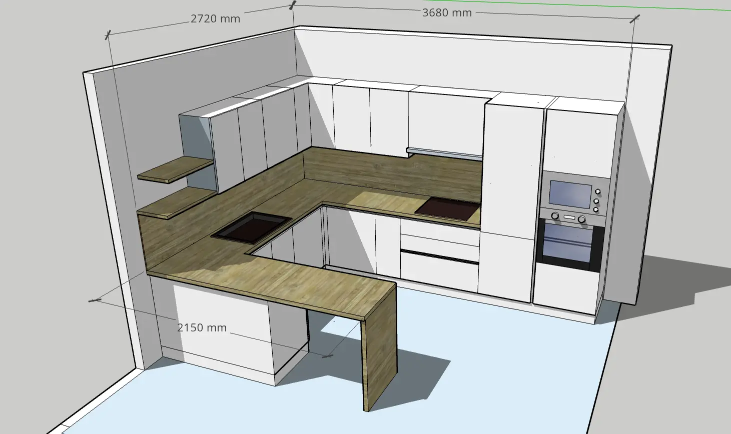This screenshot has width=731, height=434.
Task: Select the top microwave control knob
Action: [598, 191]
